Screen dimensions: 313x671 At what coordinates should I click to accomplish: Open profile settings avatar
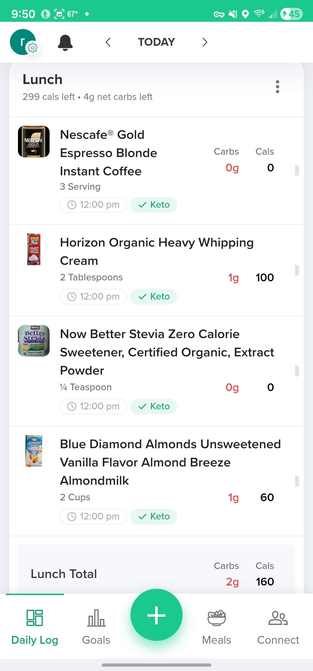24,42
